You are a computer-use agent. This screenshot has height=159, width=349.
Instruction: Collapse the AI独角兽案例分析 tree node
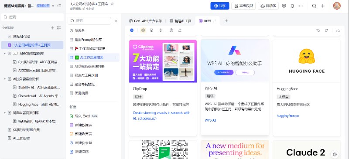(5, 79)
